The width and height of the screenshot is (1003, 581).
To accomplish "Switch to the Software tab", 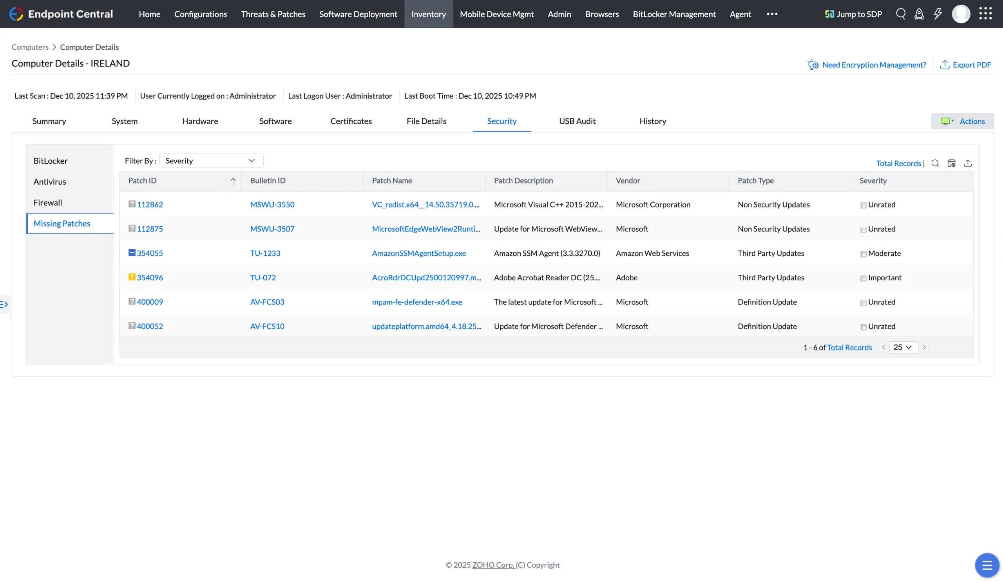I will point(275,121).
